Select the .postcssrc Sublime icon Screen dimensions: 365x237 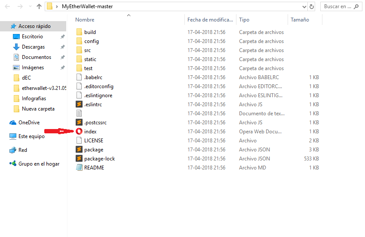tap(79, 122)
